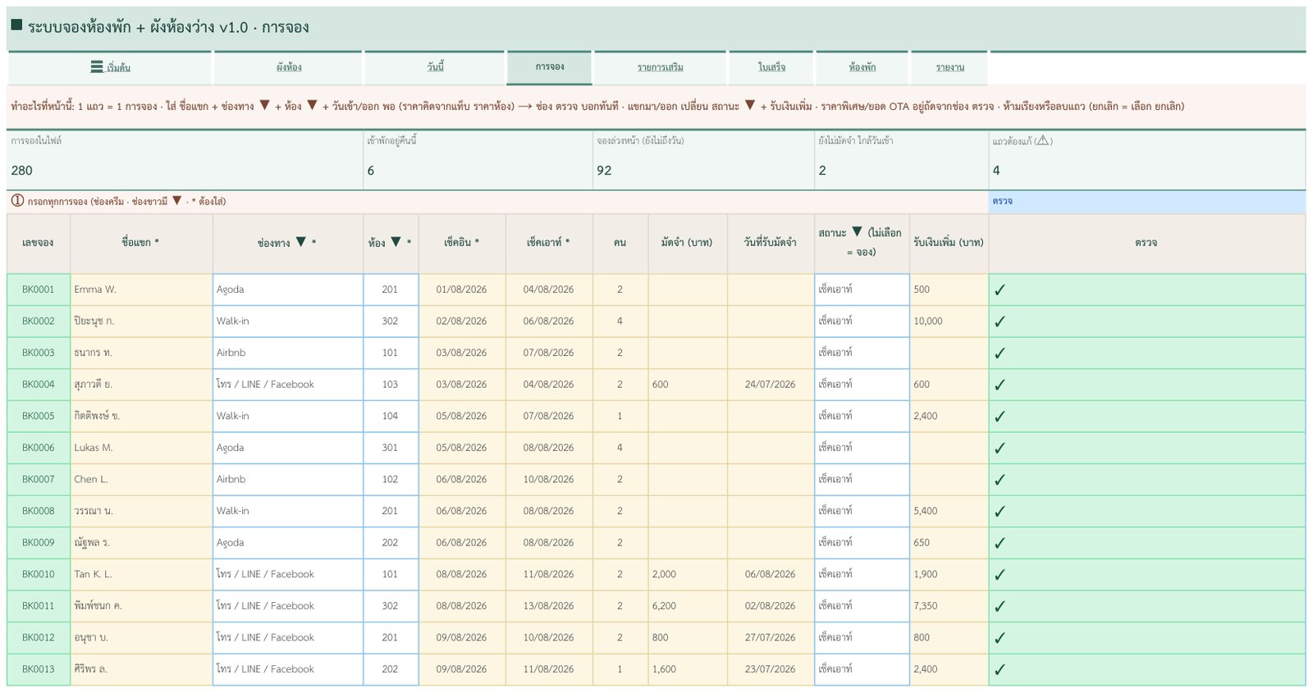The height and width of the screenshot is (693, 1313).
Task: Click the เช็คเอาท์ column header
Action: click(x=549, y=243)
